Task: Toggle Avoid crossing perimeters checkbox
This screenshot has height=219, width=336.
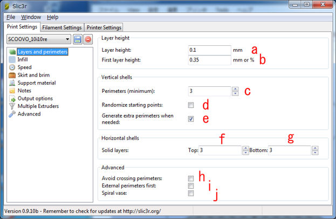Action: [191, 177]
